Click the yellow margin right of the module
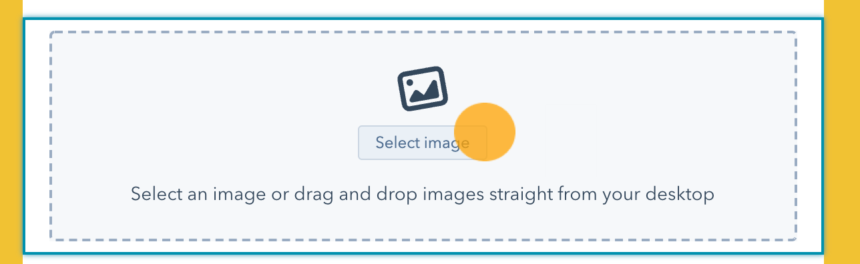 tap(843, 132)
